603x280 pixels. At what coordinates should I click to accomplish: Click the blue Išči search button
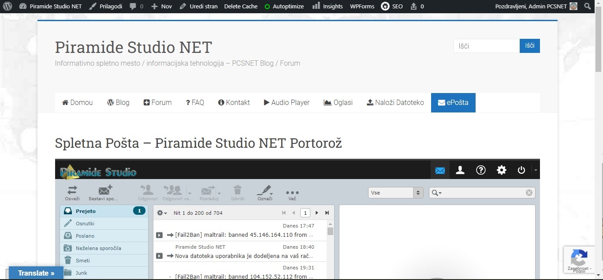[530, 46]
